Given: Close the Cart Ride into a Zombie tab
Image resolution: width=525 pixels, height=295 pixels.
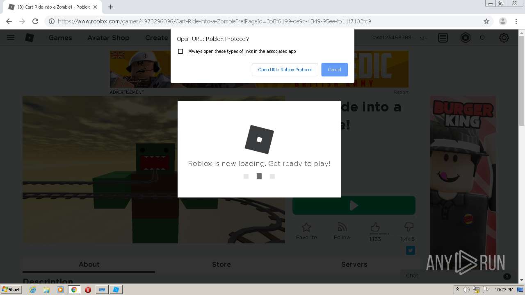Looking at the screenshot, I should pos(96,7).
